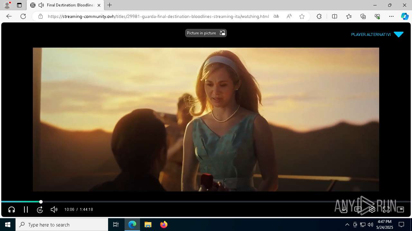Show hidden system tray icons
Viewport: 412px width, 231px height.
coord(347,225)
